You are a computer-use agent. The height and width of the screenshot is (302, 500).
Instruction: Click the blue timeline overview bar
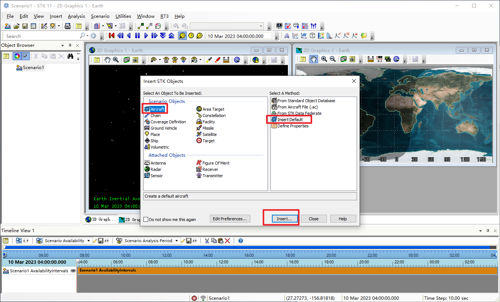(x=247, y=247)
